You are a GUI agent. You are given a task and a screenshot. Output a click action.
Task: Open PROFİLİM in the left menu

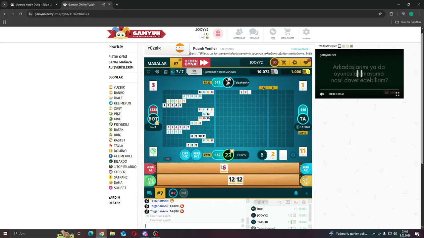pyautogui.click(x=116, y=47)
